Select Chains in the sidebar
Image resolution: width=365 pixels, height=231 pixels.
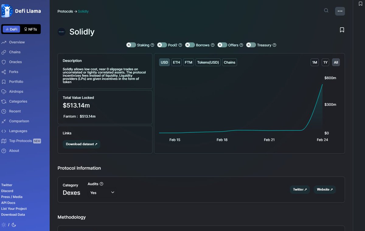pos(14,52)
